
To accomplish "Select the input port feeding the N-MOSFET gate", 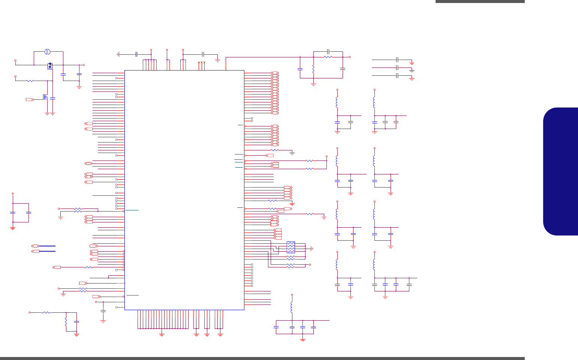I will (x=30, y=99).
